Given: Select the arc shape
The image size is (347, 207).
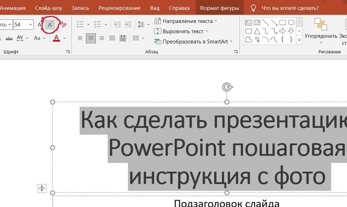Looking at the screenshot, I should coord(265,40).
